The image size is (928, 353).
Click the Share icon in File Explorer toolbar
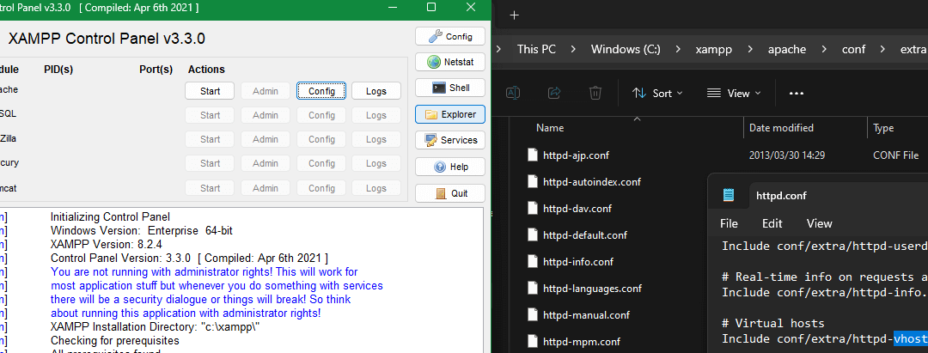tap(554, 93)
